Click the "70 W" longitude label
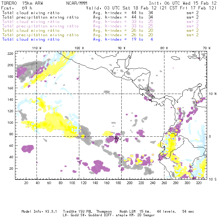This screenshot has height=218, width=218. point(207,48)
